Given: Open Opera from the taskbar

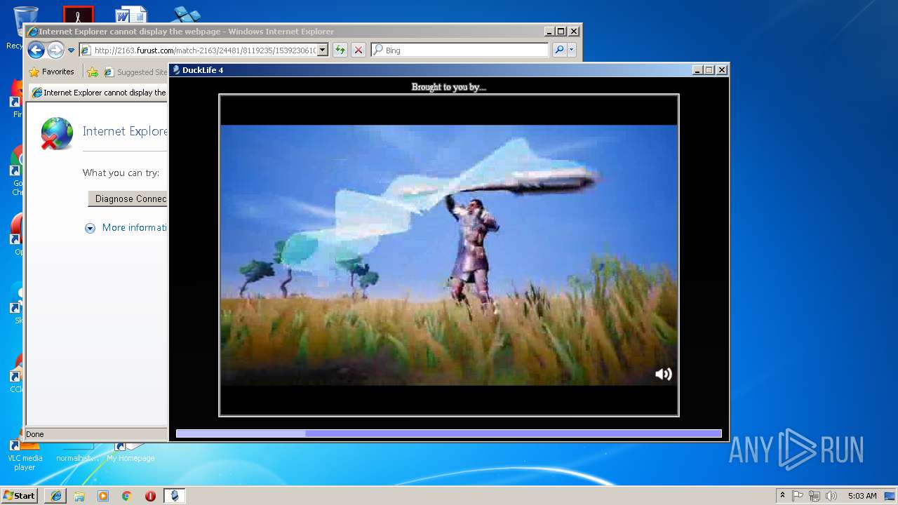Looking at the screenshot, I should (x=150, y=496).
